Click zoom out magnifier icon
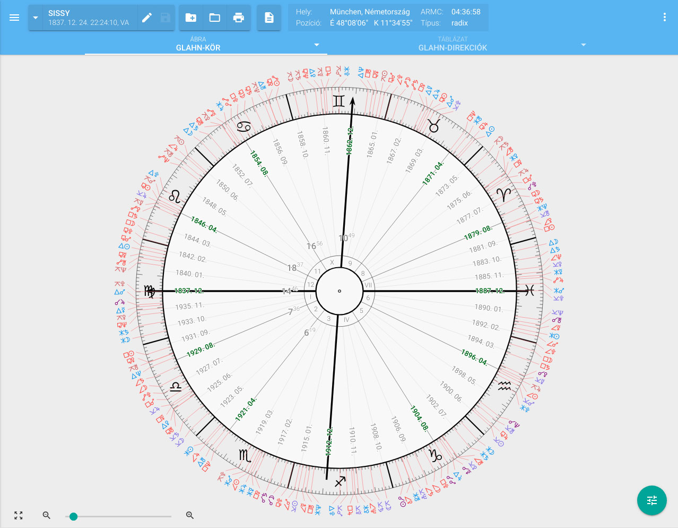 tap(47, 515)
